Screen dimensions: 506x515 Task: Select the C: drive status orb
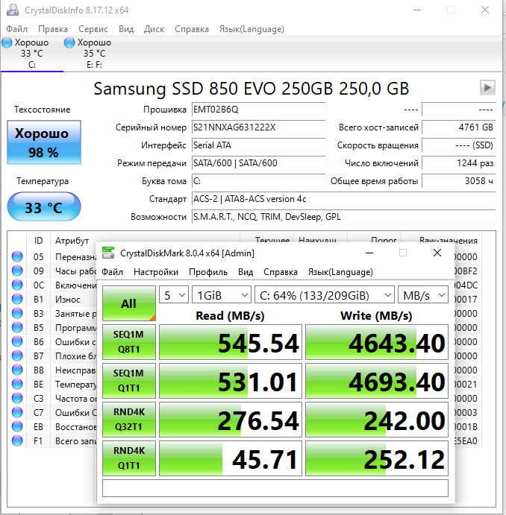tap(7, 42)
